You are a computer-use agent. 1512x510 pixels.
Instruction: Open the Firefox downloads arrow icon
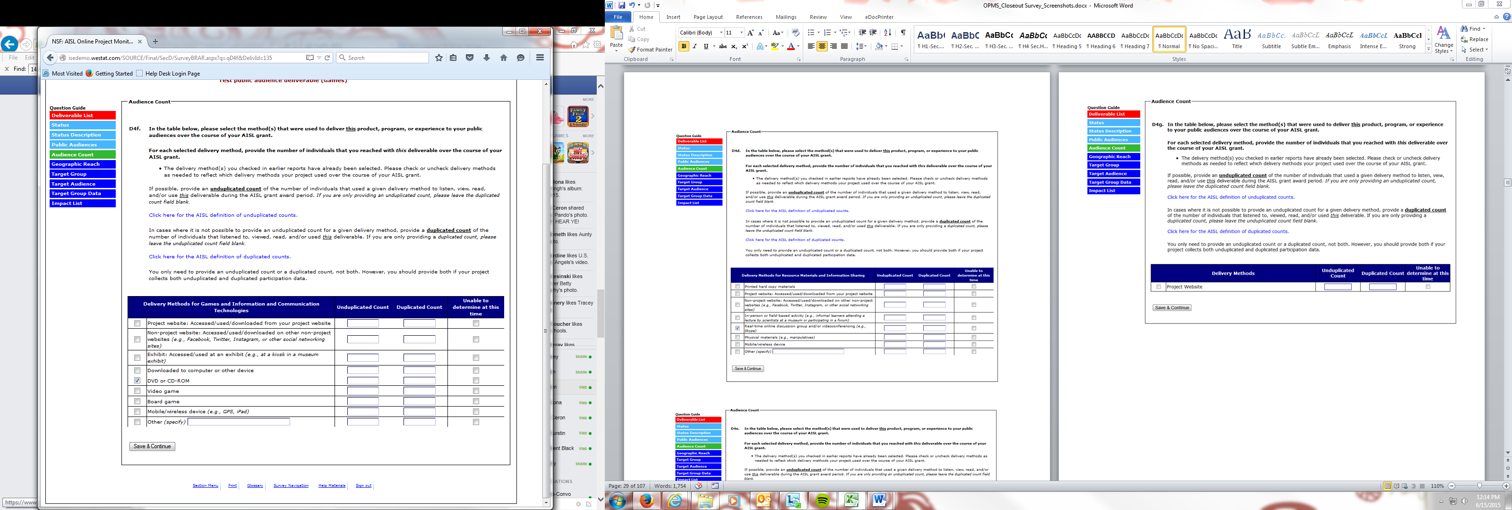[487, 58]
